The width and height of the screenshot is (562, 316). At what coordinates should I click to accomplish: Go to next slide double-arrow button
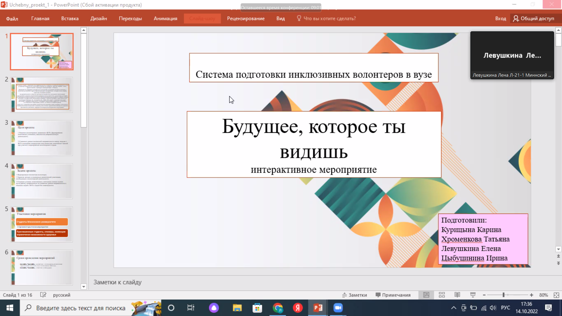click(558, 263)
